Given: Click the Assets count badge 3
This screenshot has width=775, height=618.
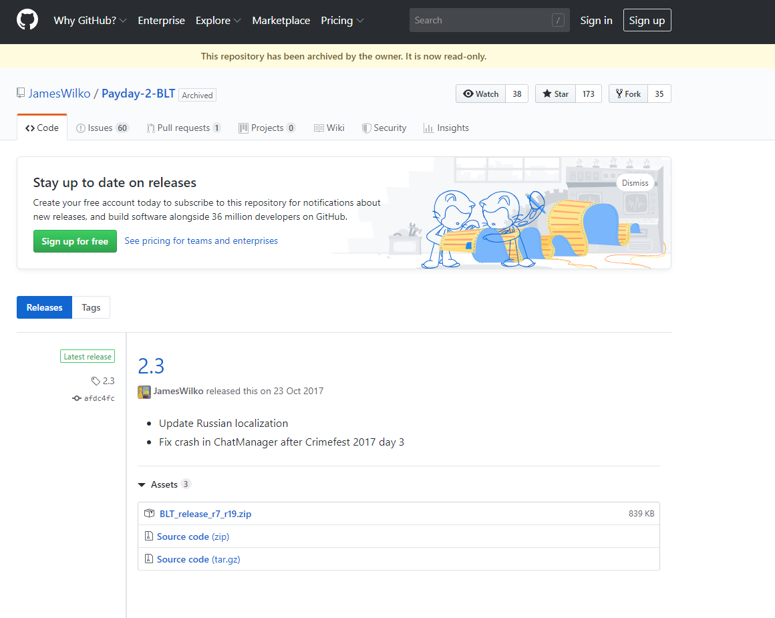Looking at the screenshot, I should 185,484.
